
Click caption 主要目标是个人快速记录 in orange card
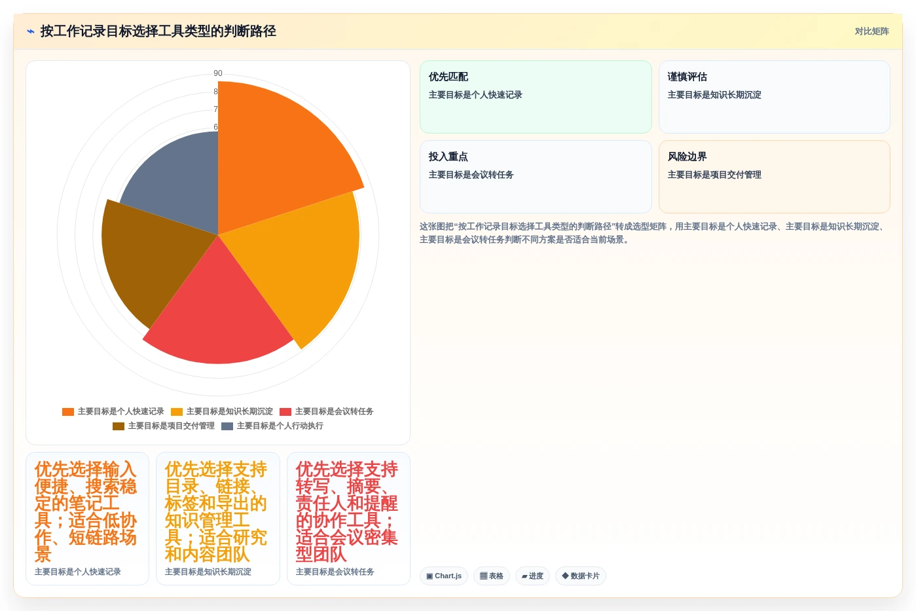tap(78, 572)
